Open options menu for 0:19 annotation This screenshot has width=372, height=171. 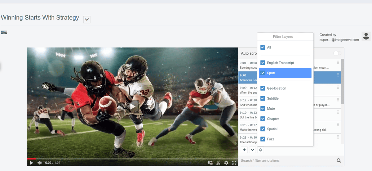[x=338, y=112]
